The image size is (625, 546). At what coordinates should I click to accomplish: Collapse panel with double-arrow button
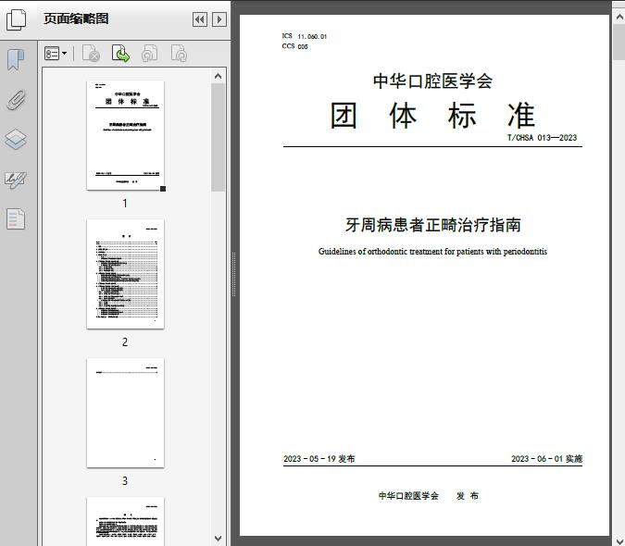click(200, 19)
